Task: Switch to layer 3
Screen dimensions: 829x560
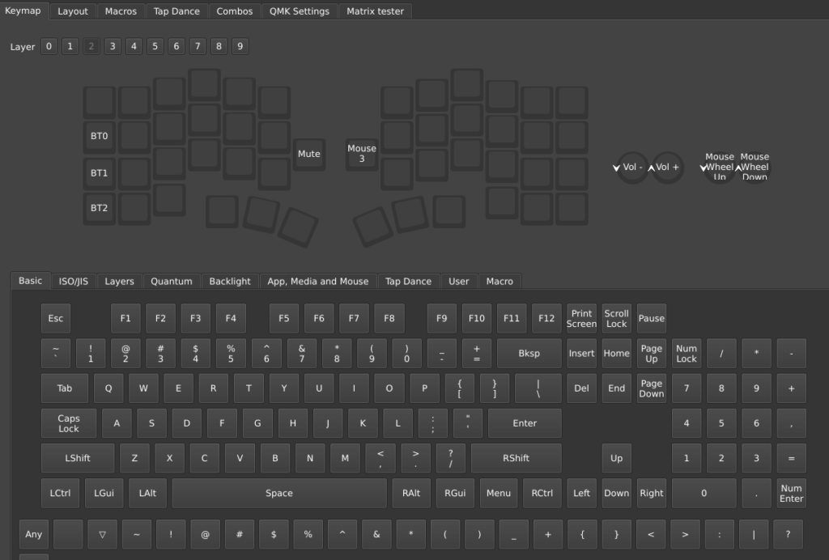Action: click(x=113, y=46)
